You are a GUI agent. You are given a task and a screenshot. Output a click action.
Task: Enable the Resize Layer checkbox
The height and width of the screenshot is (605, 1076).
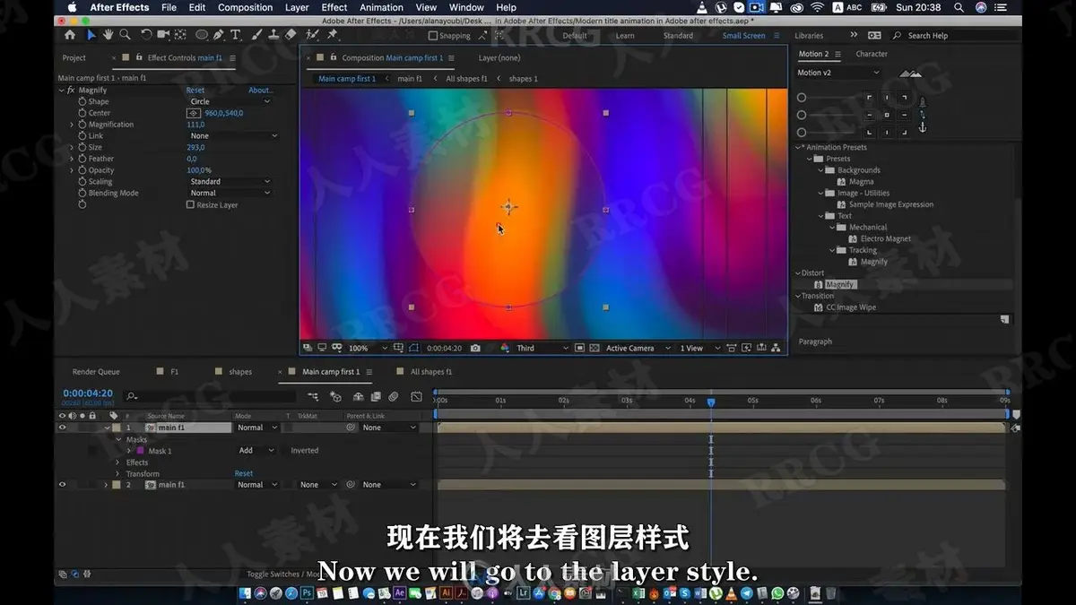coord(190,204)
